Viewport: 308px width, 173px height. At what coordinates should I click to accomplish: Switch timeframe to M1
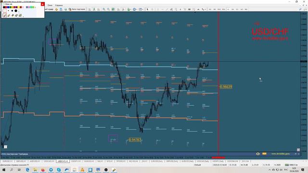(x=210, y=9)
